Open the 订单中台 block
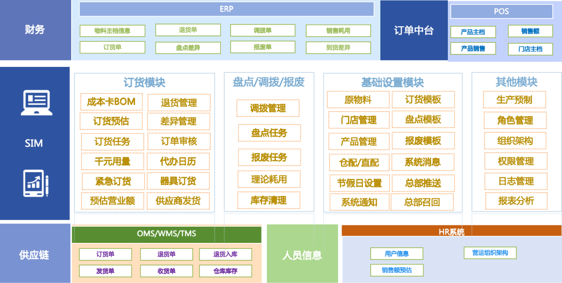 414,30
